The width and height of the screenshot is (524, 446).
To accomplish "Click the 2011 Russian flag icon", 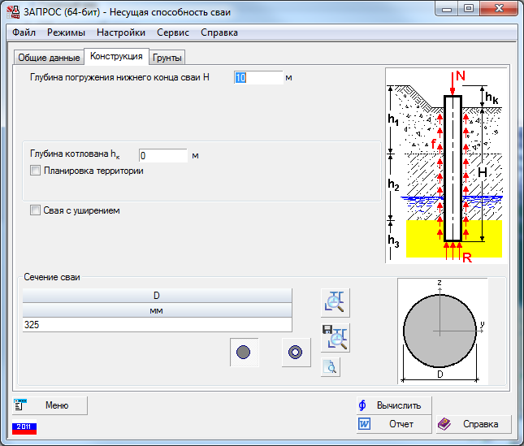I will (x=24, y=427).
